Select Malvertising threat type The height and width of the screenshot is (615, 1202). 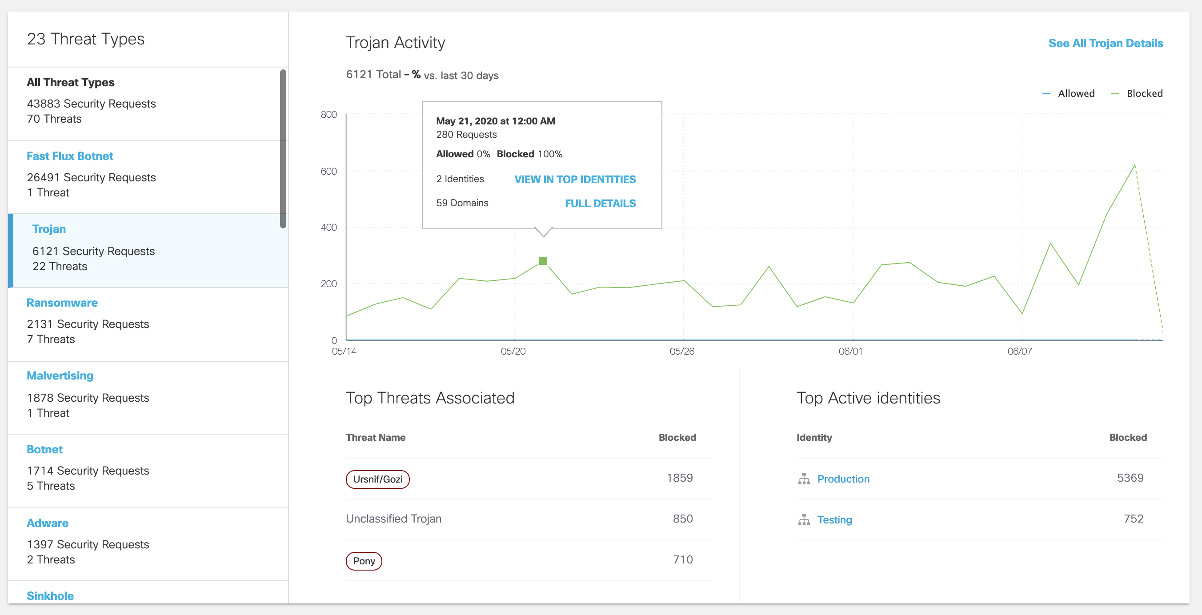click(148, 398)
